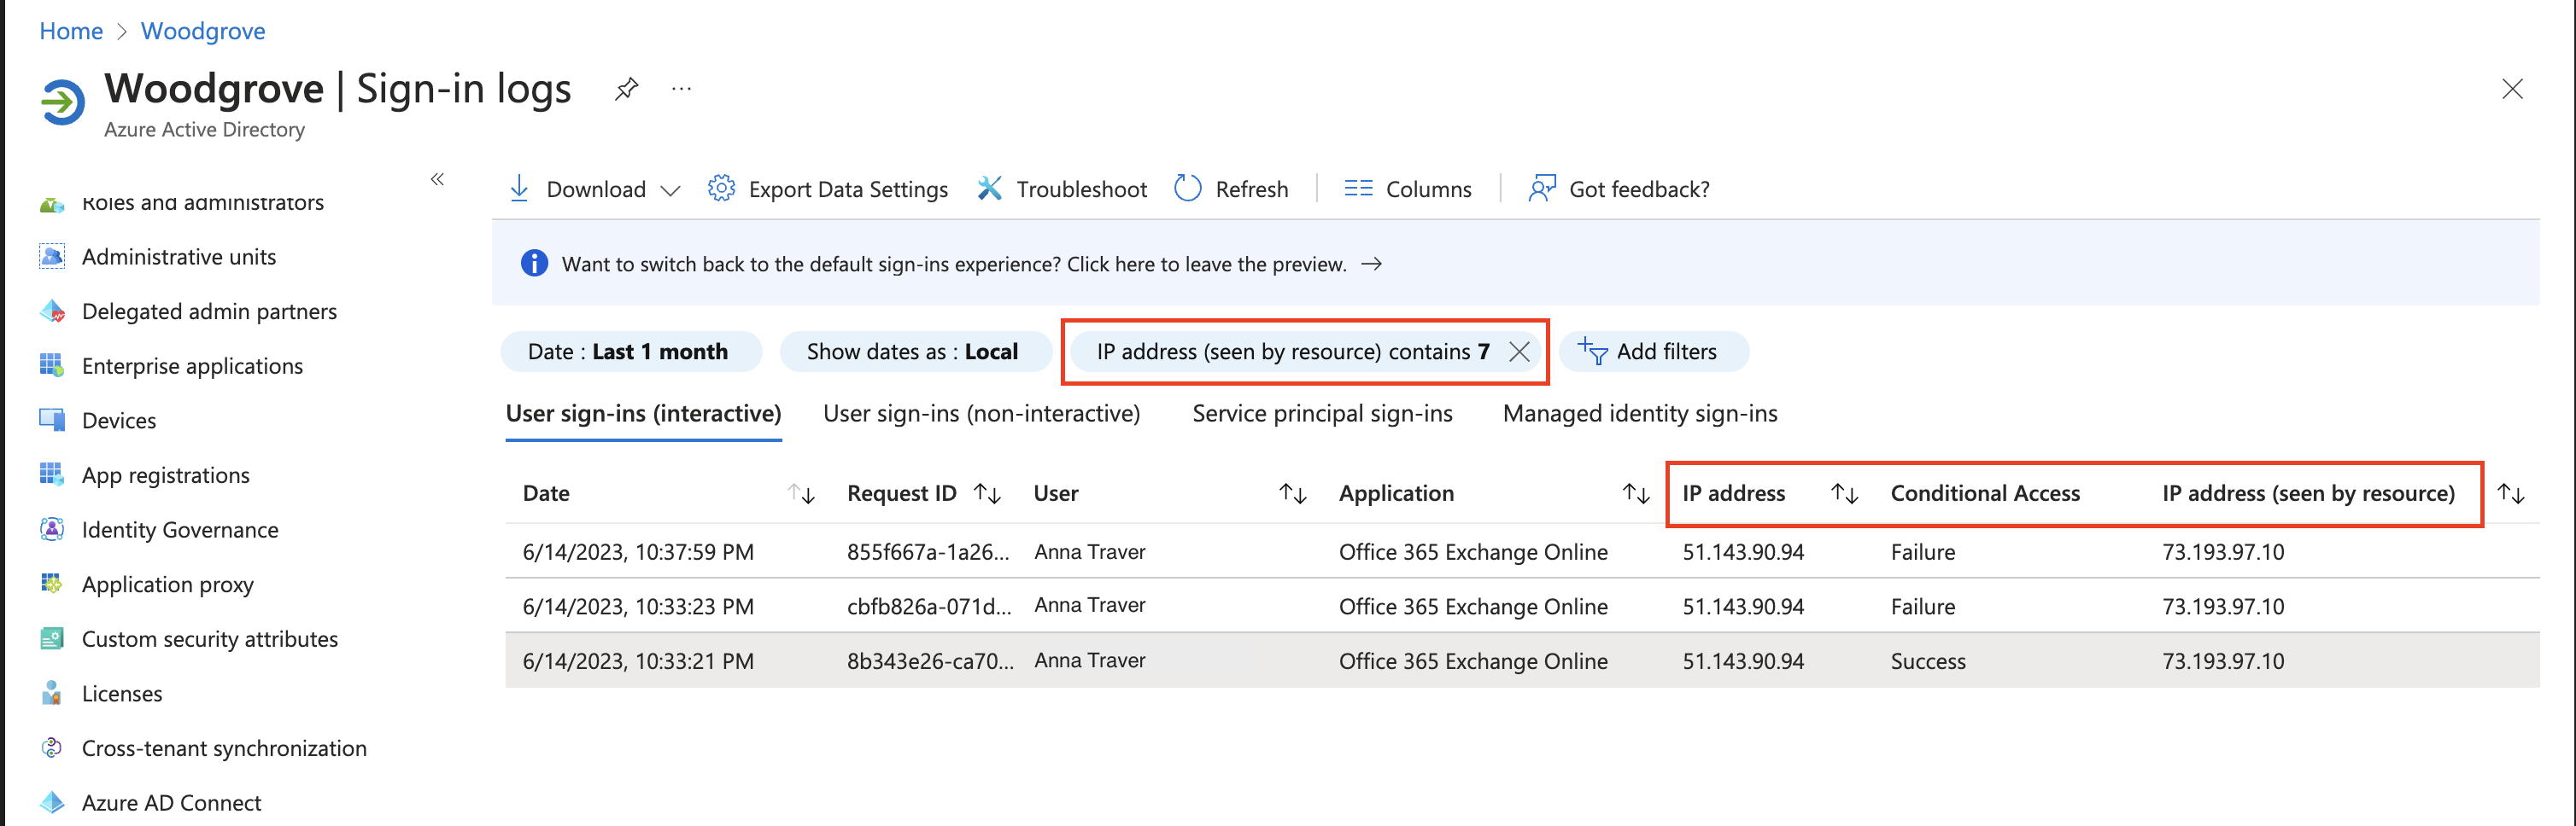The width and height of the screenshot is (2576, 826).
Task: Open the Date Last 1 month filter
Action: click(x=630, y=352)
